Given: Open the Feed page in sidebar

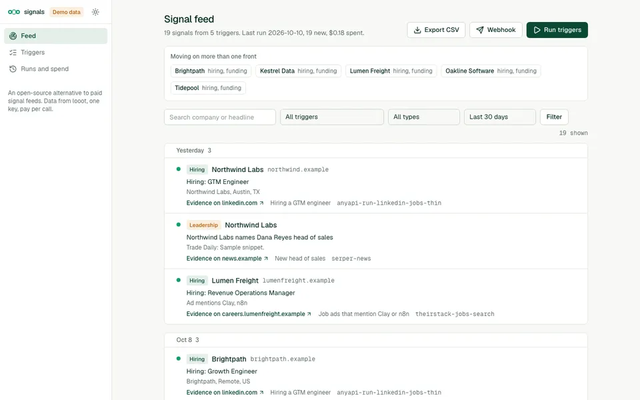Looking at the screenshot, I should coord(55,36).
